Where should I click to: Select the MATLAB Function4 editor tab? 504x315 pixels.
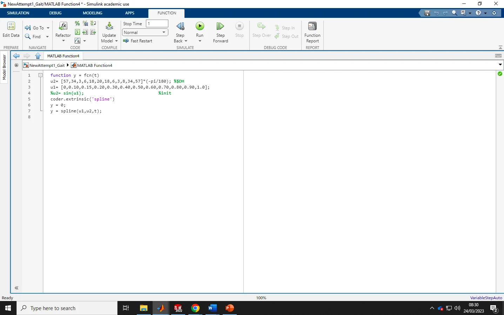[63, 56]
